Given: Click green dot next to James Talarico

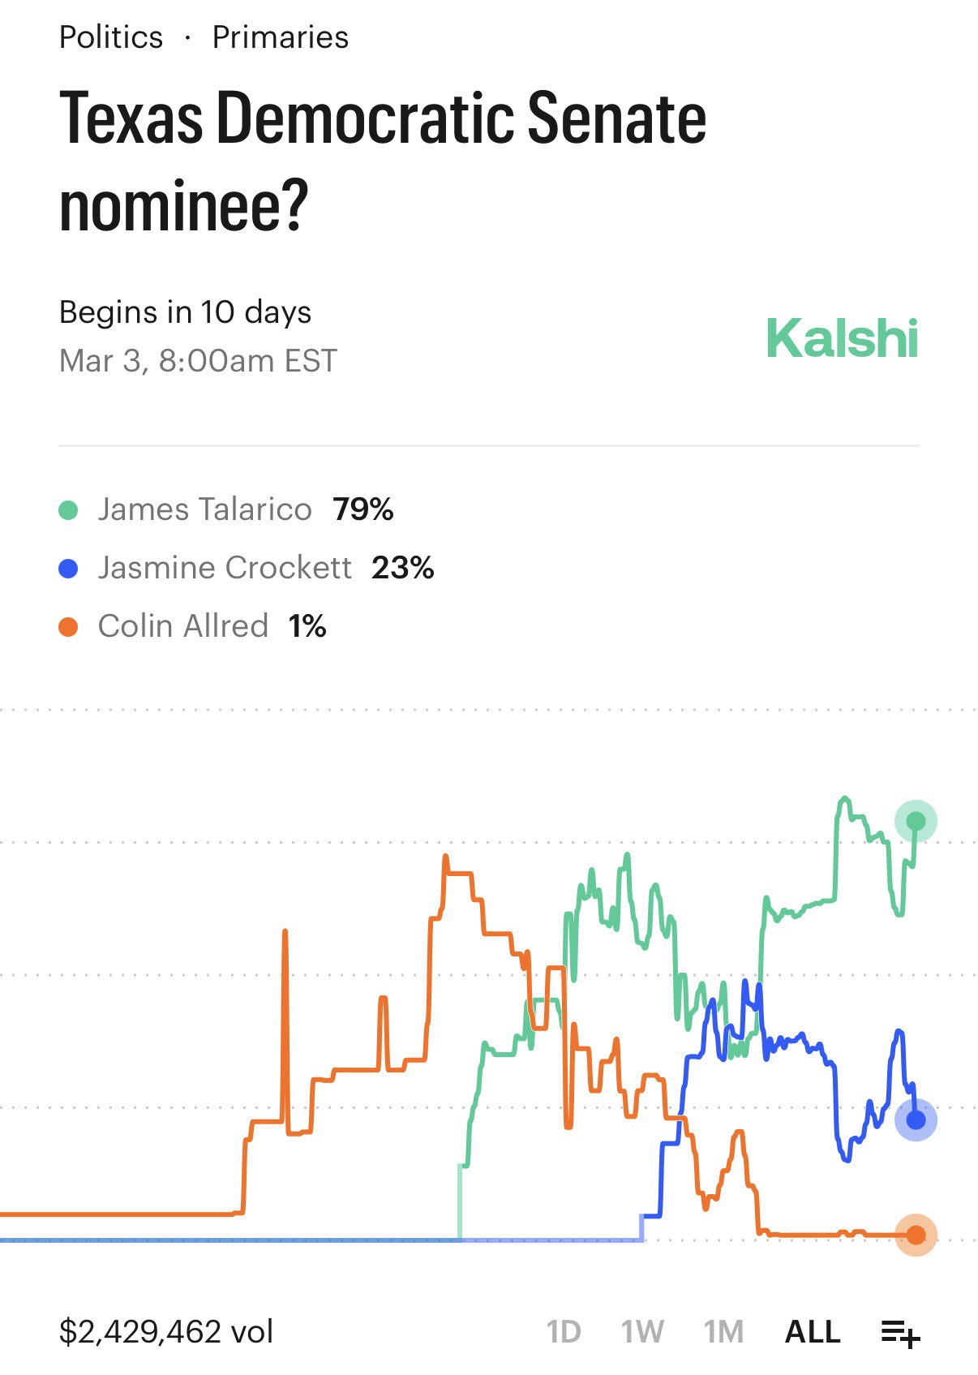Looking at the screenshot, I should pyautogui.click(x=69, y=510).
